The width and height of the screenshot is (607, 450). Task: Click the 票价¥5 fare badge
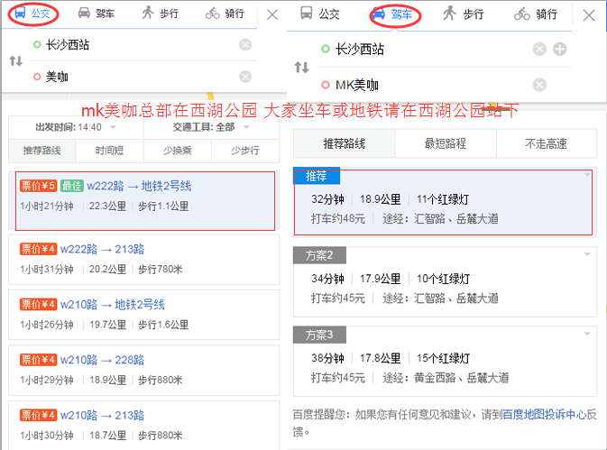coord(38,186)
